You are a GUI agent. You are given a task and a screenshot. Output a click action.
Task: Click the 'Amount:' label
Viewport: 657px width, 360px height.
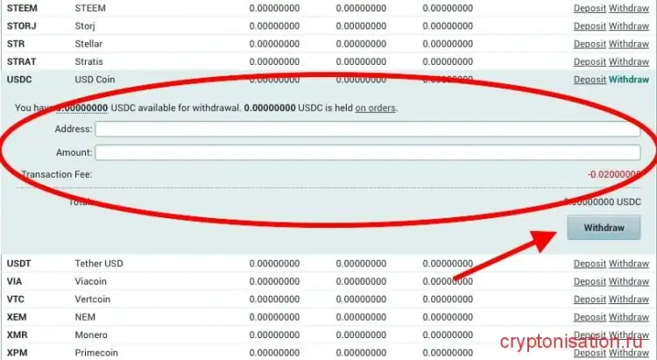[74, 152]
